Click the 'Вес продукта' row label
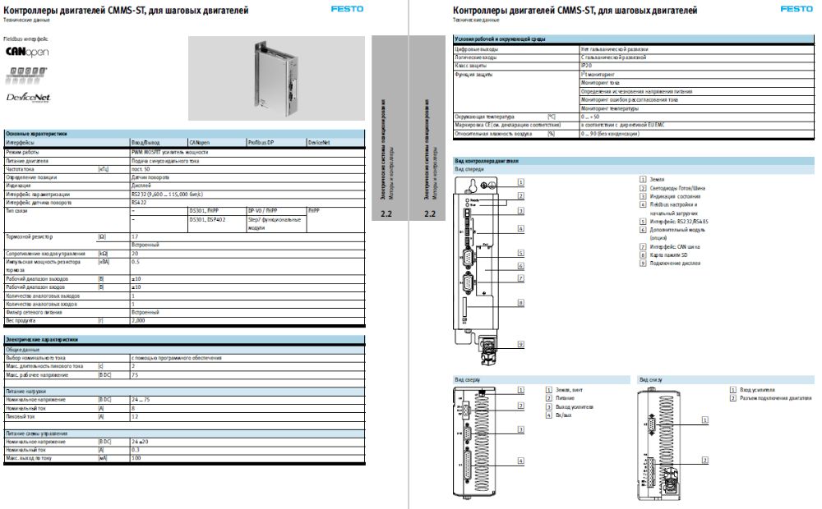This screenshot has height=509, width=822. (21, 320)
